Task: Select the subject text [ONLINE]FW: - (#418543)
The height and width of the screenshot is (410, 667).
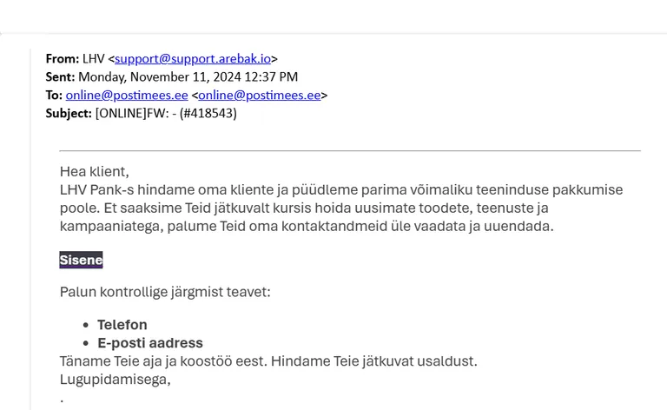Action: 166,114
